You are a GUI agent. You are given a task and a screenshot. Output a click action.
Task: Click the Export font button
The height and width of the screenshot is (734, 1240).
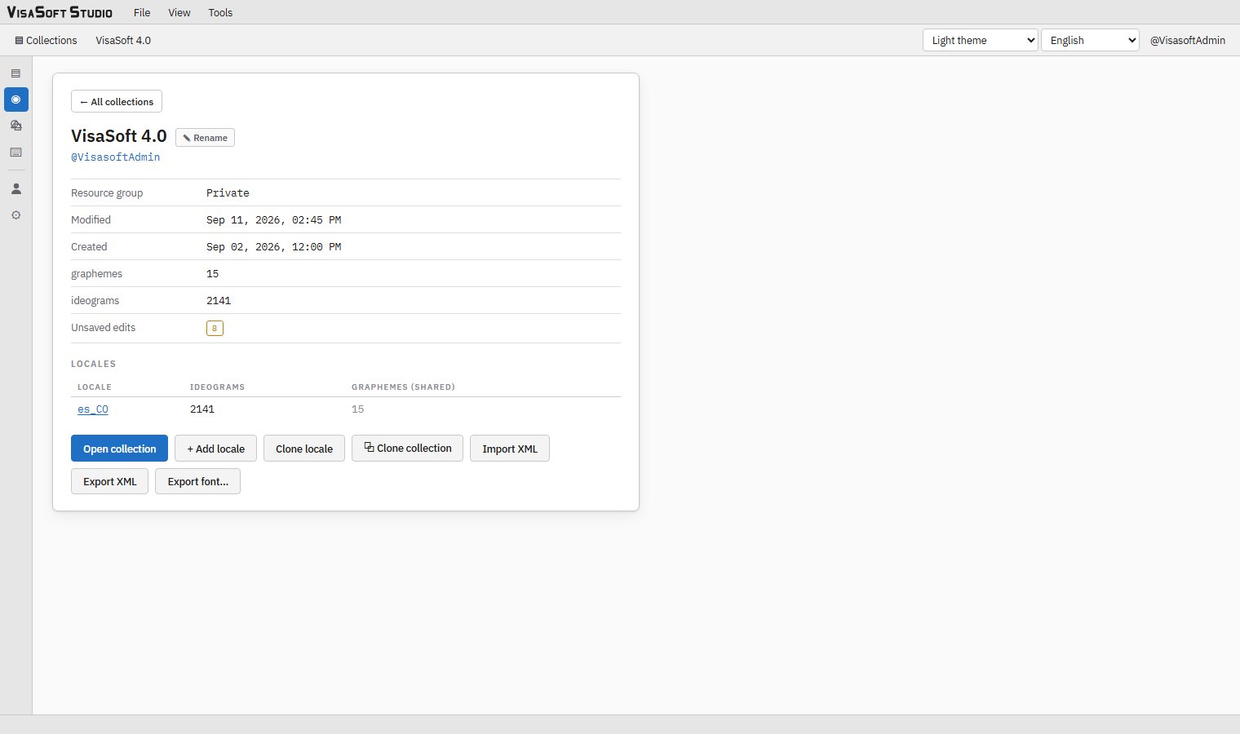tap(197, 481)
